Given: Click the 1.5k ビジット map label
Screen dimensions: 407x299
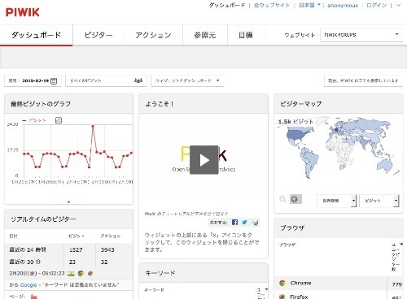Looking at the screenshot, I should (x=295, y=122).
